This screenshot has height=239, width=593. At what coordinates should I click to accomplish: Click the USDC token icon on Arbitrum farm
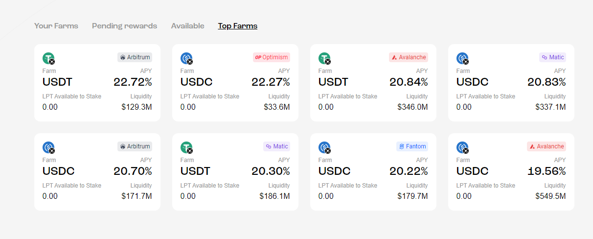[48, 147]
